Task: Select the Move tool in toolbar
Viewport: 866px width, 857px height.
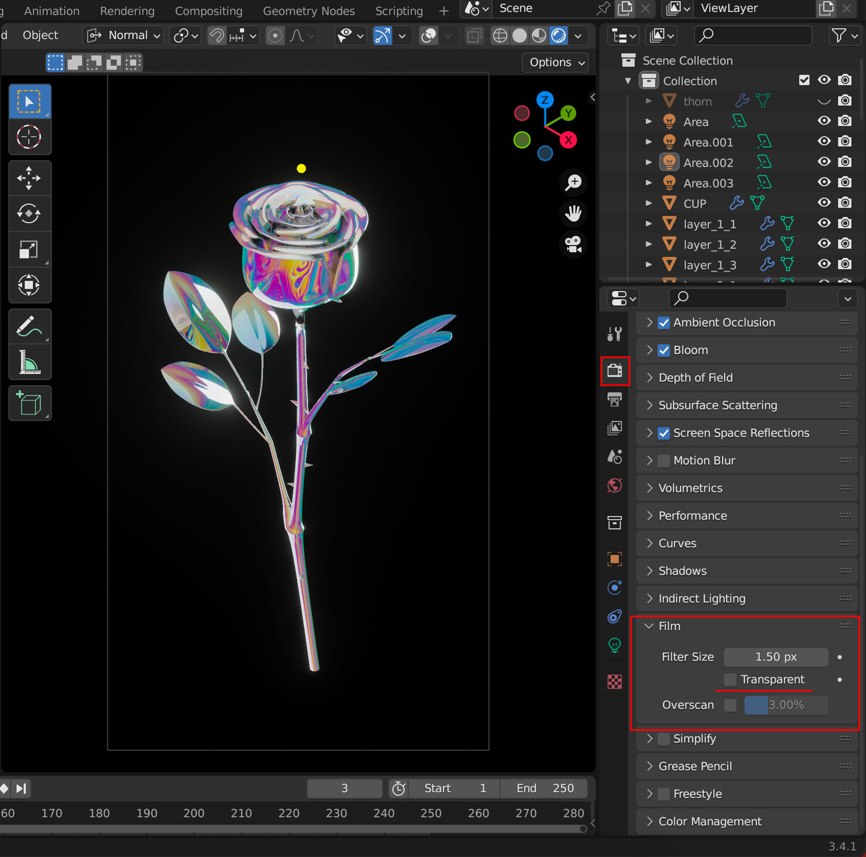Action: (x=29, y=178)
